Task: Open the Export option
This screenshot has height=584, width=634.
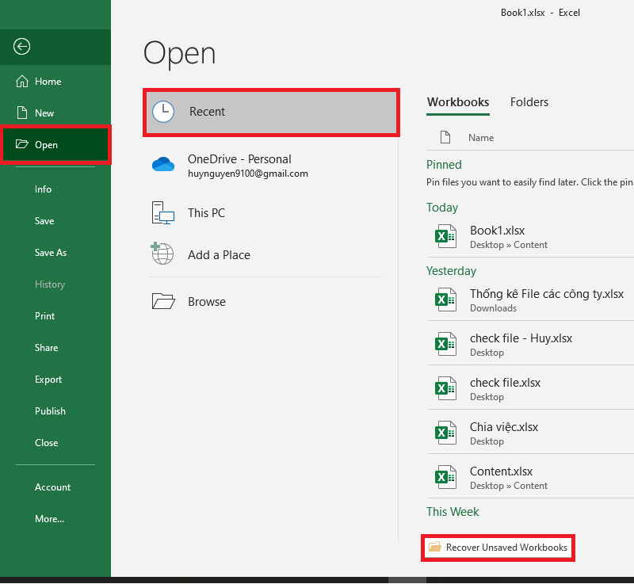Action: (48, 380)
